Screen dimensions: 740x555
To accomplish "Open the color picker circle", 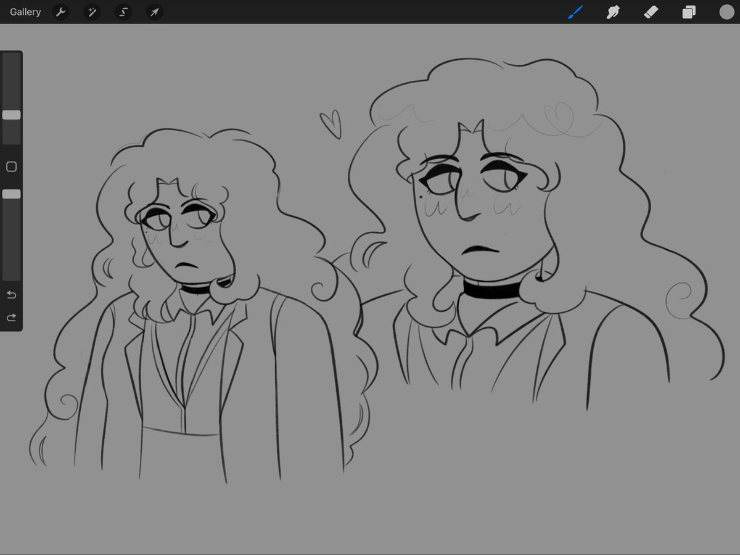I will point(726,12).
